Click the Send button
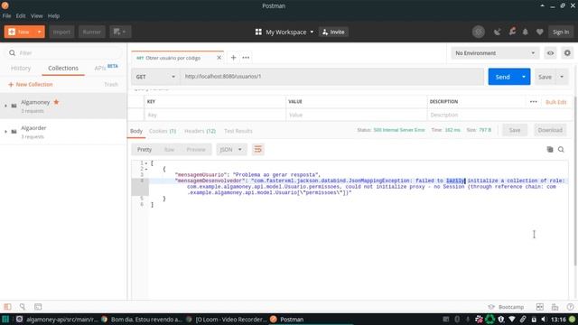Viewport: 578px width, 325px height. [x=502, y=77]
